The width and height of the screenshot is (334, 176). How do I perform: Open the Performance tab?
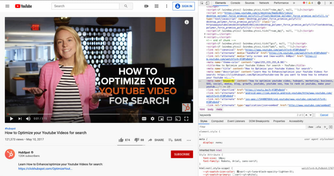coord(281,3)
